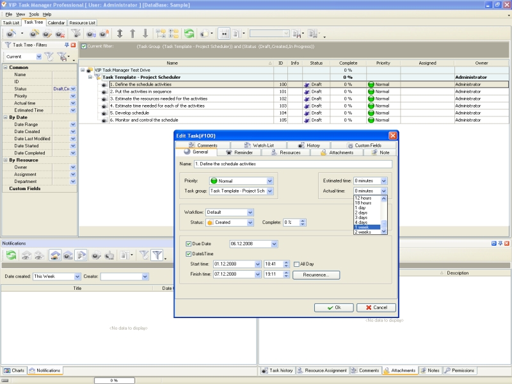Switch to the Calendar tab
512x384 pixels.
pos(56,23)
